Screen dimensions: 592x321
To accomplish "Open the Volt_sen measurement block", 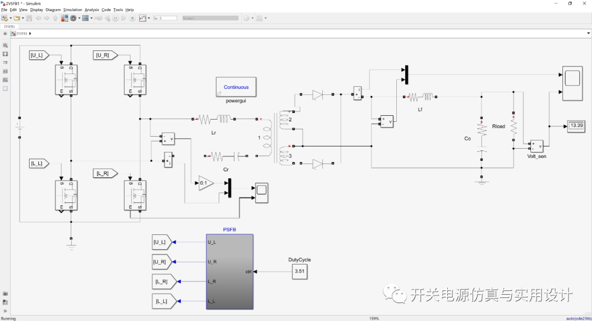I will coord(536,146).
